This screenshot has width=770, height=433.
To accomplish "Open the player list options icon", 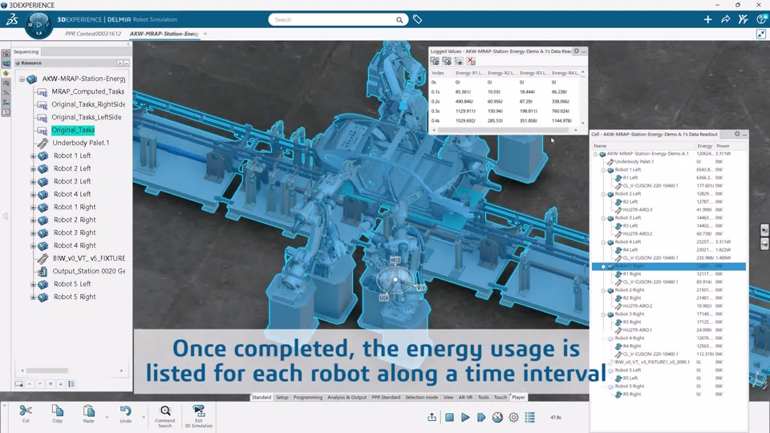I will coord(530,417).
